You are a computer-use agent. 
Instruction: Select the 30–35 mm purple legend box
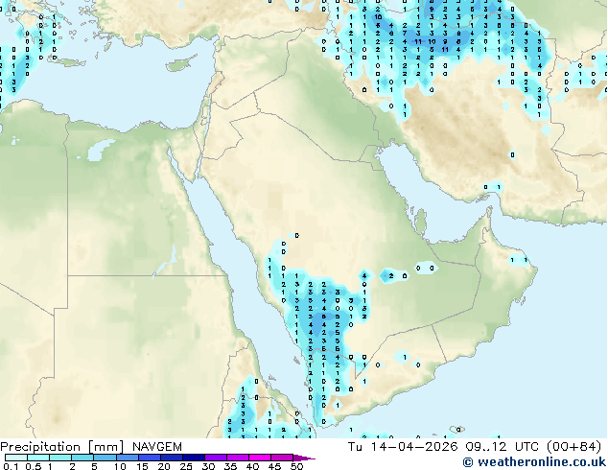pos(215,458)
